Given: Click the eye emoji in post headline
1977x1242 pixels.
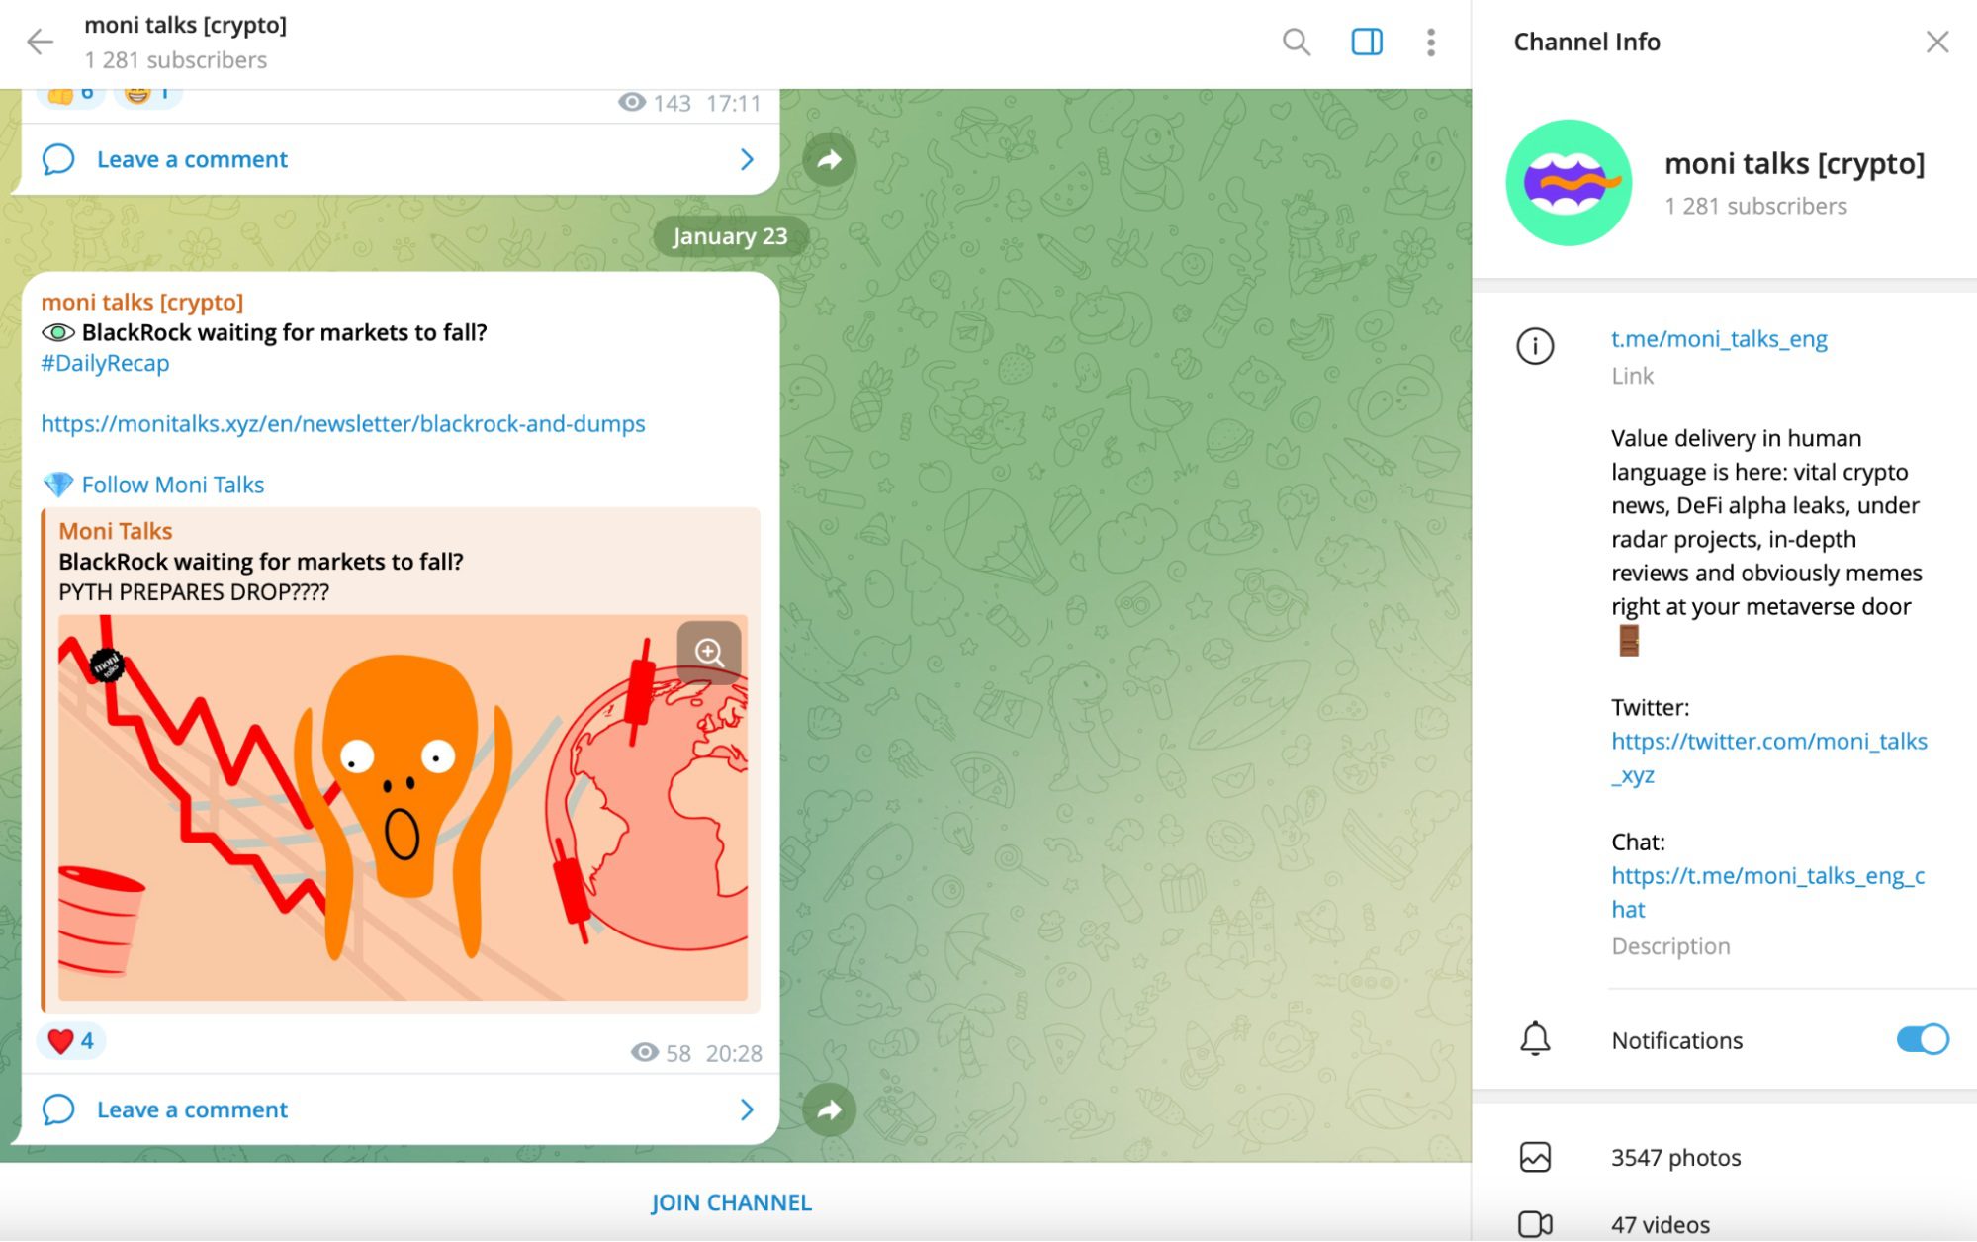Looking at the screenshot, I should point(58,332).
